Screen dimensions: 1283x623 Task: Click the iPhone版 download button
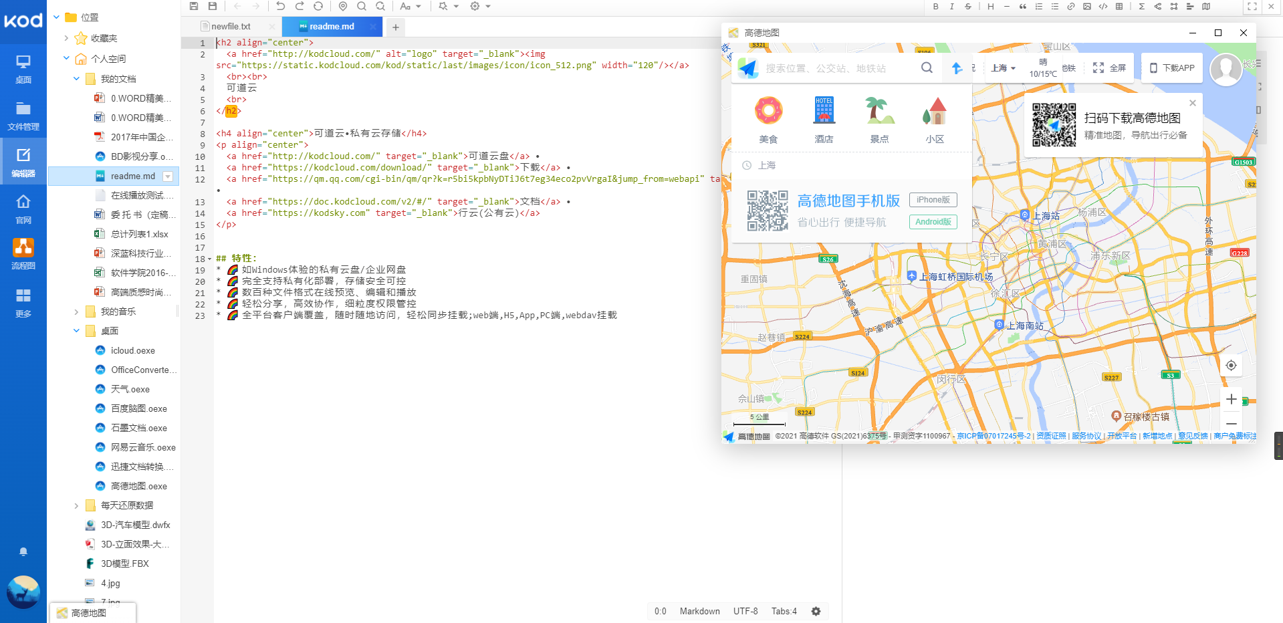point(933,200)
